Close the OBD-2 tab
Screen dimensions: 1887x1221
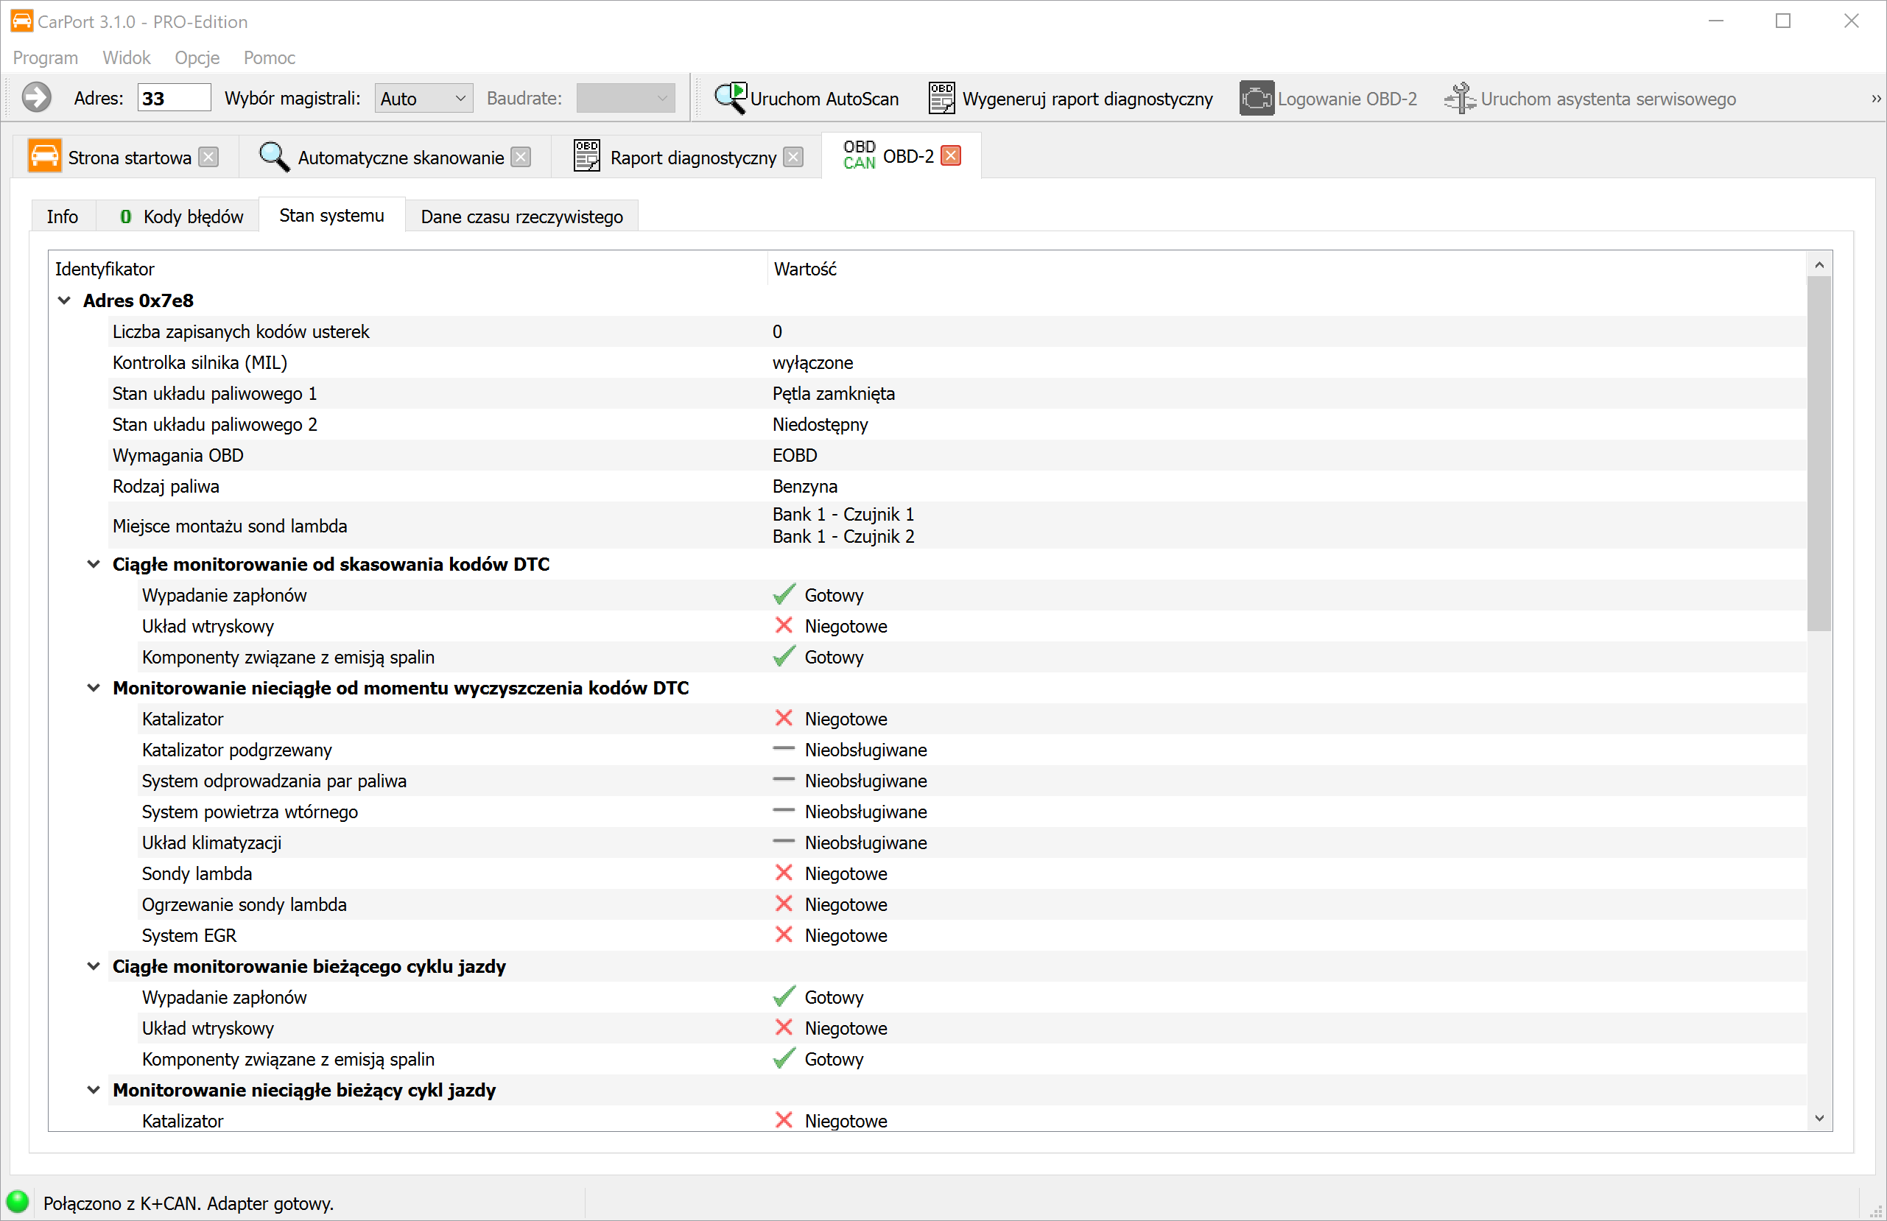click(x=951, y=155)
